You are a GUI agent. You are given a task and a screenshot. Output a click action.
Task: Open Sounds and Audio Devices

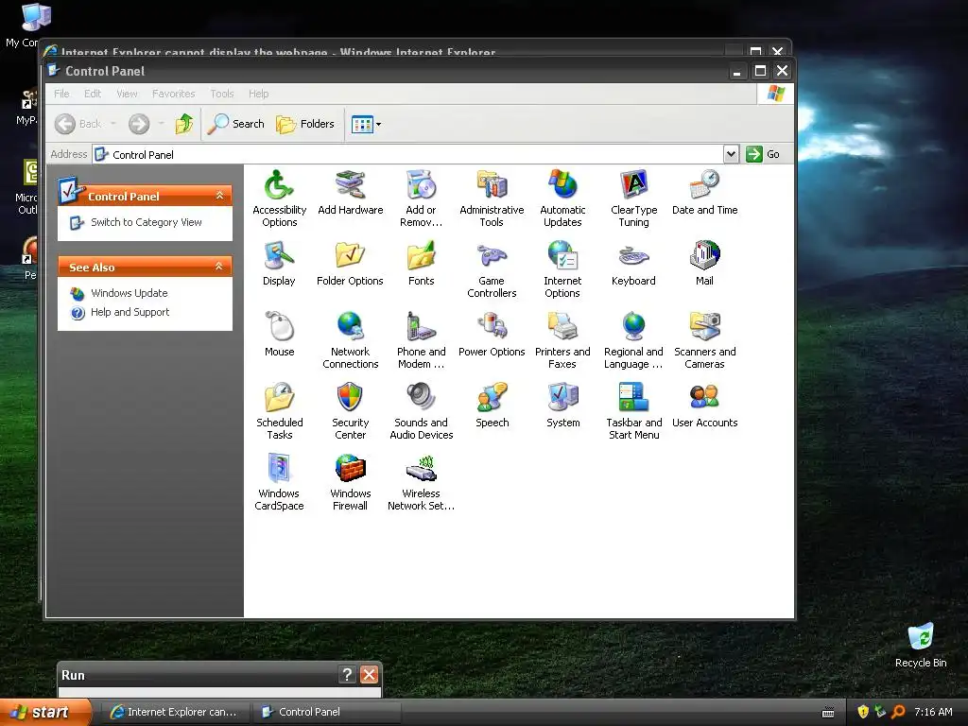click(x=421, y=411)
